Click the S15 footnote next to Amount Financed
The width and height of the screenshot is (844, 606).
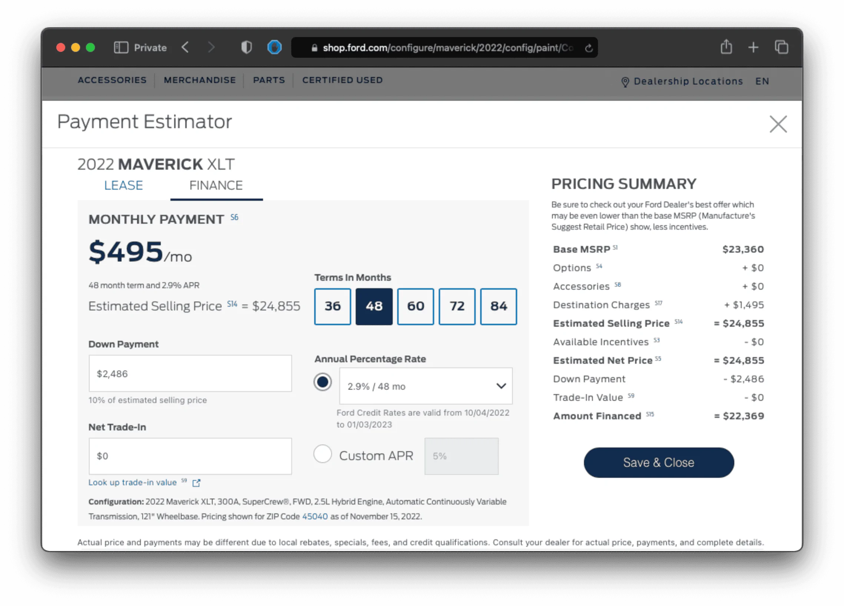[x=650, y=414]
